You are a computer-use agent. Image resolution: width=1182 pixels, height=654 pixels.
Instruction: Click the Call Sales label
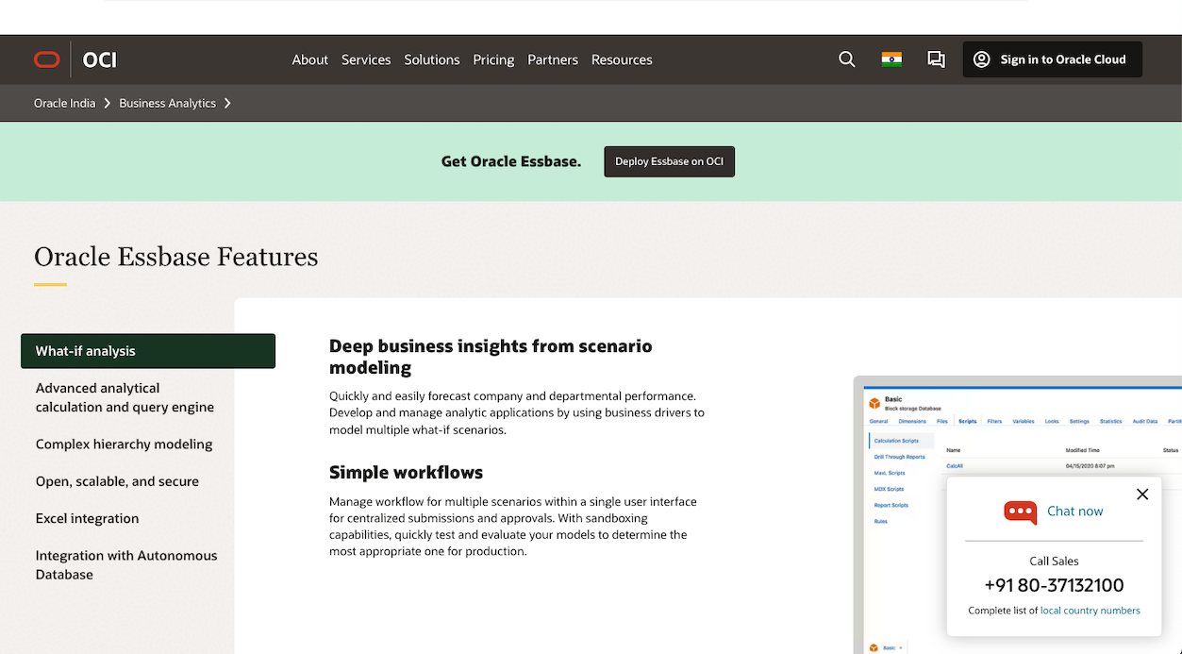1054,561
